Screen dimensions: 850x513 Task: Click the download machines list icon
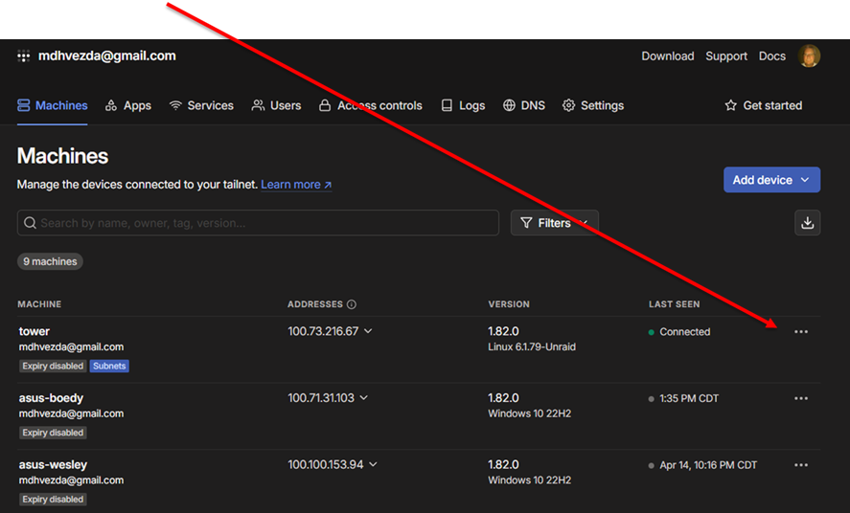pyautogui.click(x=807, y=223)
